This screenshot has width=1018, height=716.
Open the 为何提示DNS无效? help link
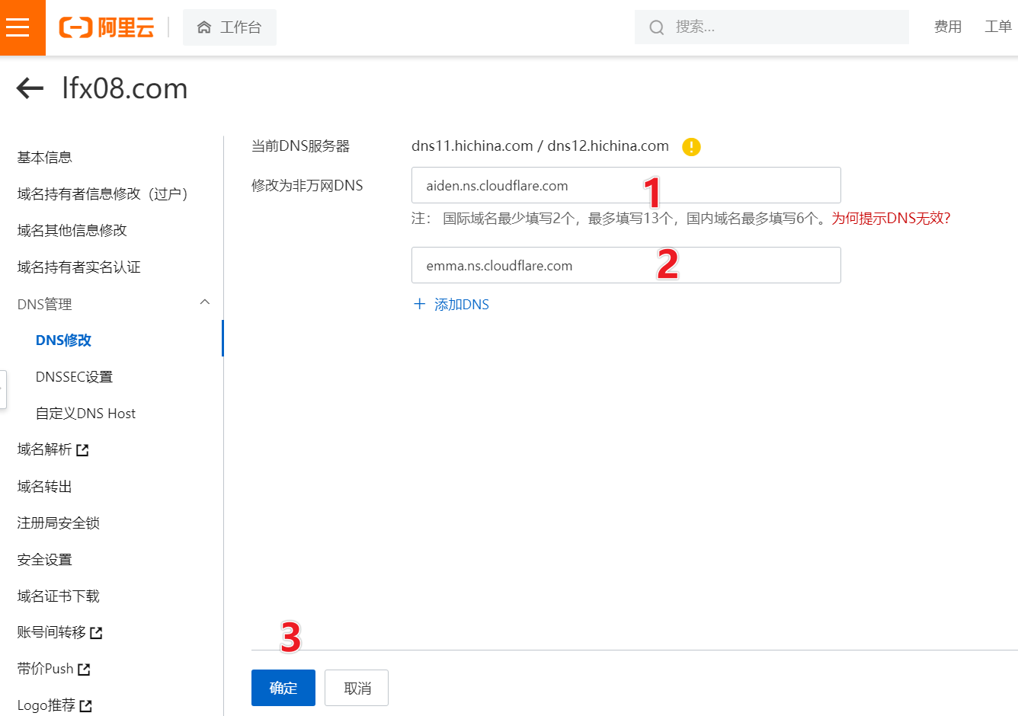[x=891, y=219]
